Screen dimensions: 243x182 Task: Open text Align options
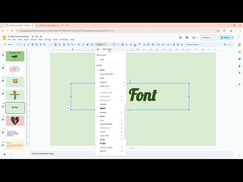click(153, 45)
